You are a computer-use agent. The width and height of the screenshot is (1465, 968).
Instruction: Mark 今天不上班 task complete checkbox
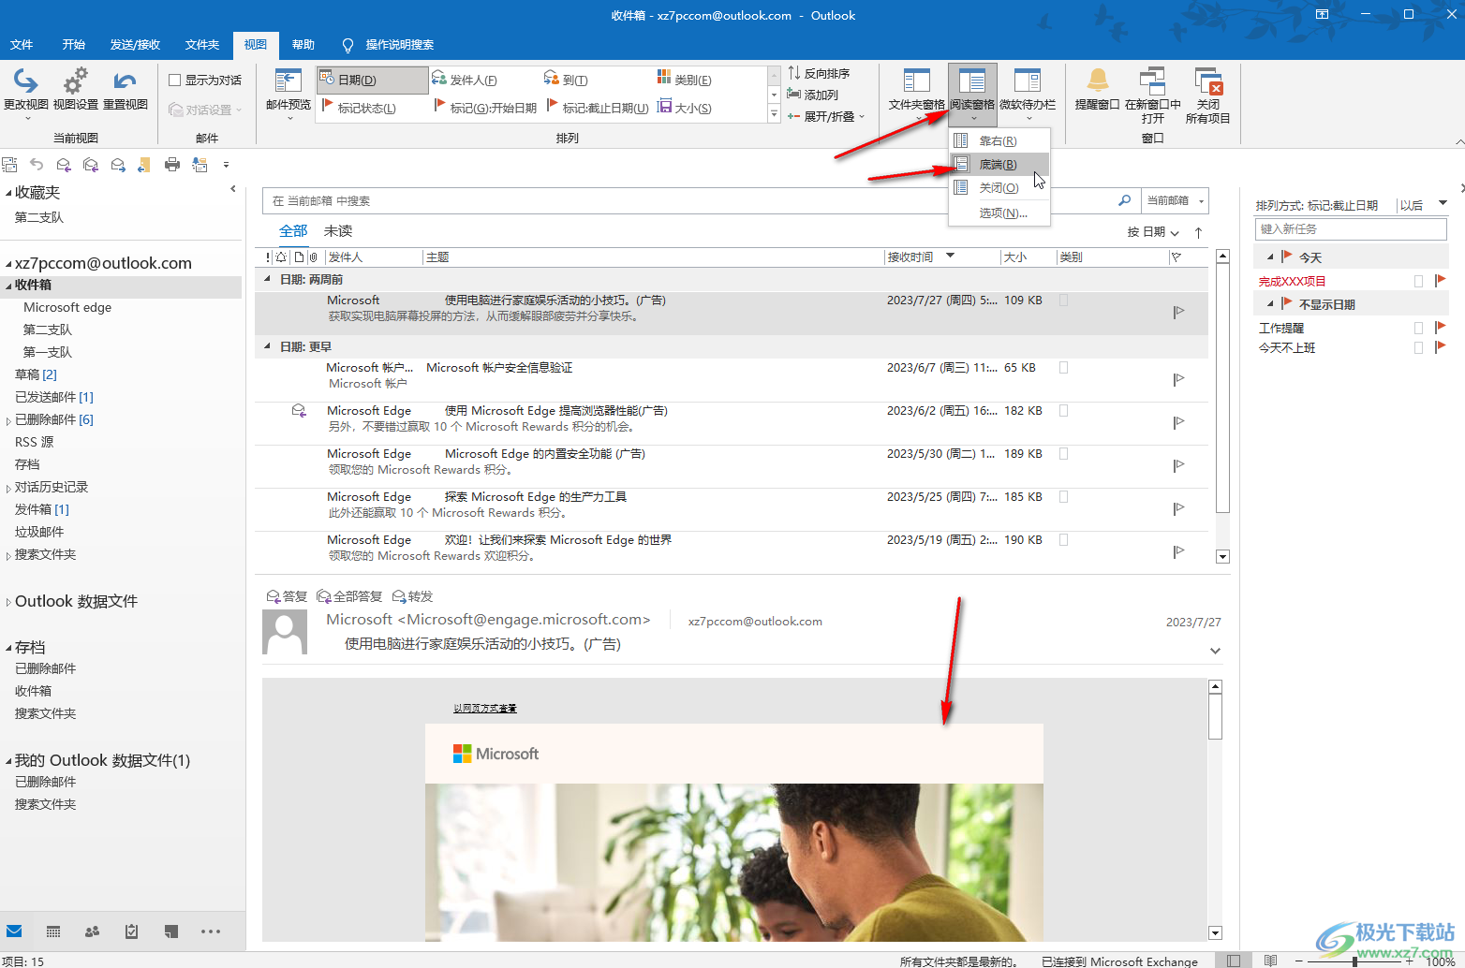pos(1418,347)
